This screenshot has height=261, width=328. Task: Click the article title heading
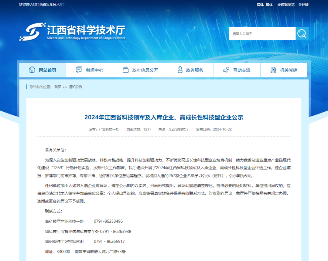click(164, 117)
